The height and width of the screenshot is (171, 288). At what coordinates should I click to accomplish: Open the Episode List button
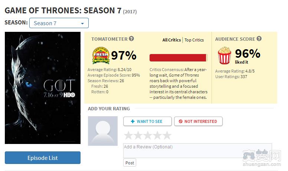point(43,158)
